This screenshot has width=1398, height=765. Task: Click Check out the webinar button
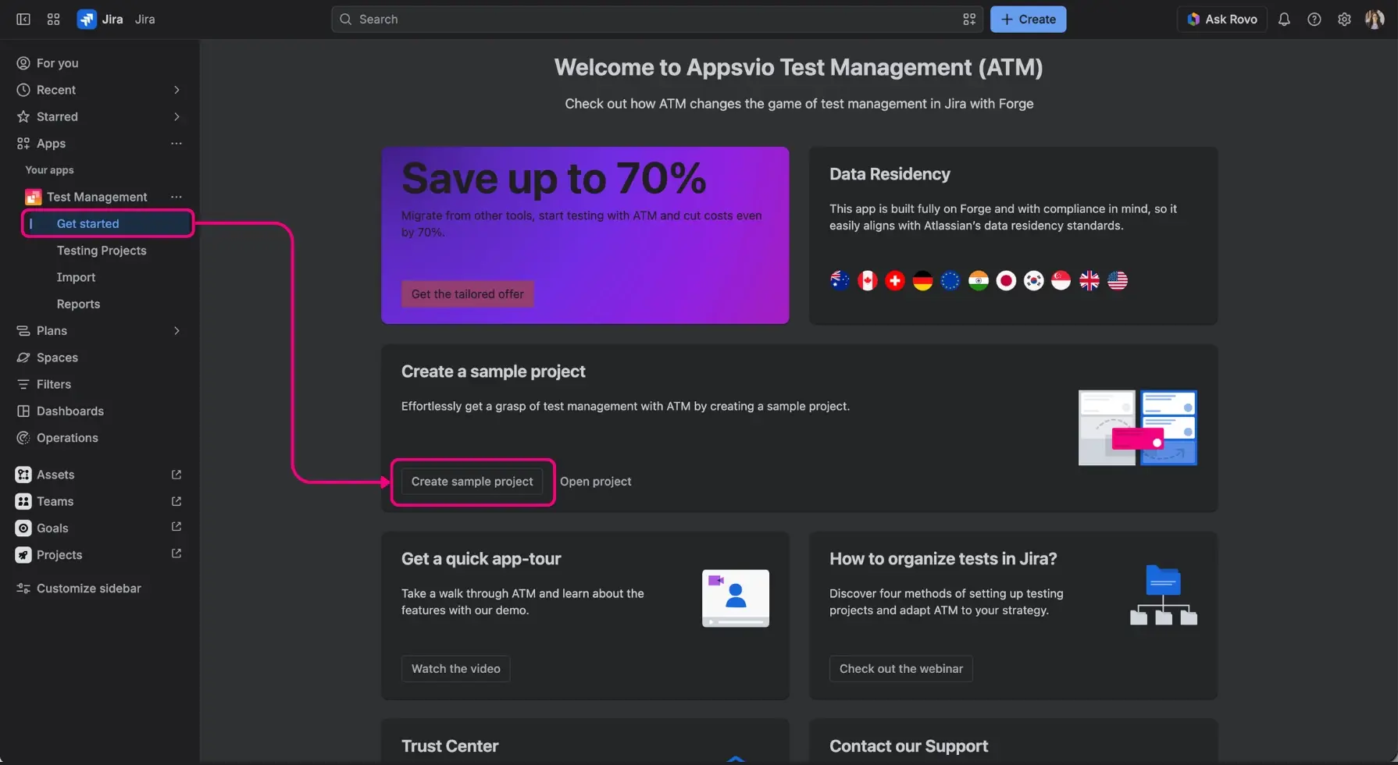point(901,669)
